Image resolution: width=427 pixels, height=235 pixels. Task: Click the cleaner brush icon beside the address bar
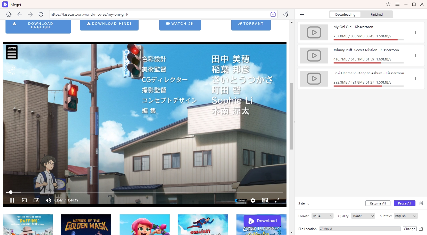[286, 14]
